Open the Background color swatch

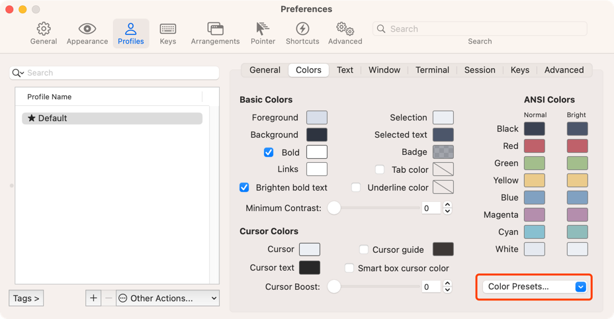(317, 135)
